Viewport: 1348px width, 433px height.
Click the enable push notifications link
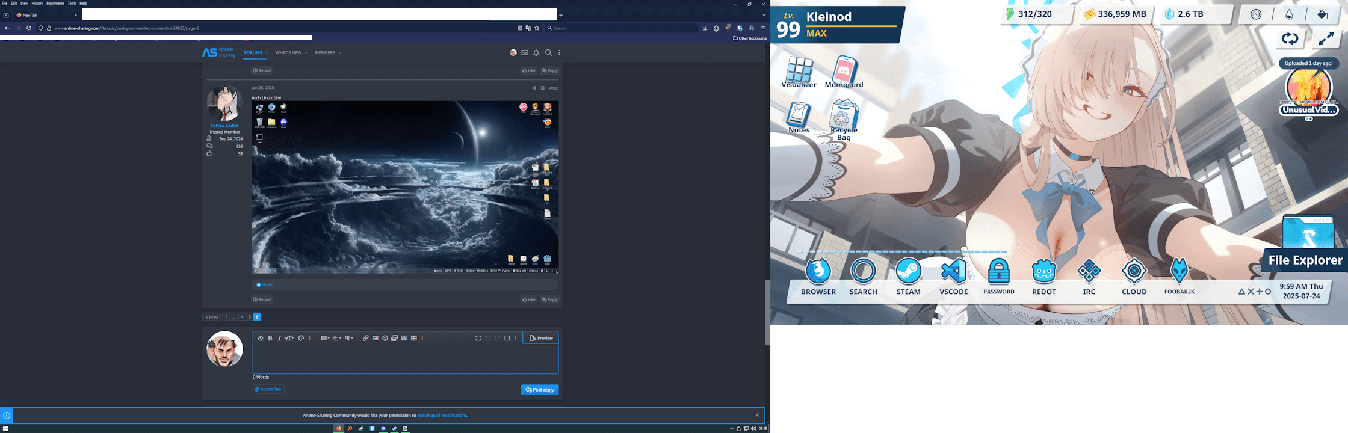coord(442,415)
